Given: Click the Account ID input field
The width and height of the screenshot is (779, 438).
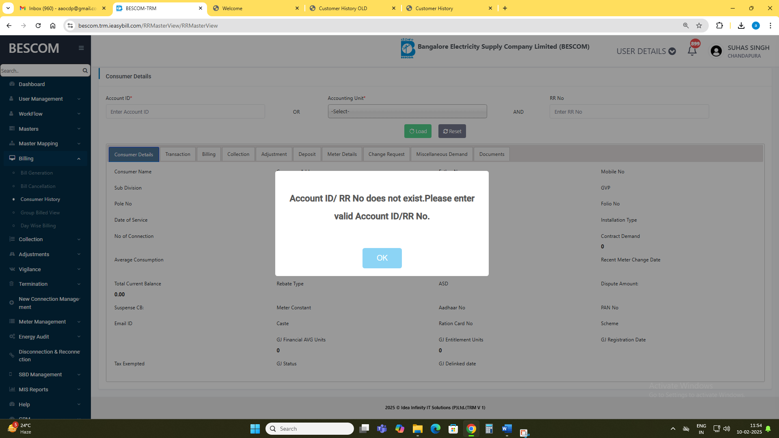Looking at the screenshot, I should [185, 112].
